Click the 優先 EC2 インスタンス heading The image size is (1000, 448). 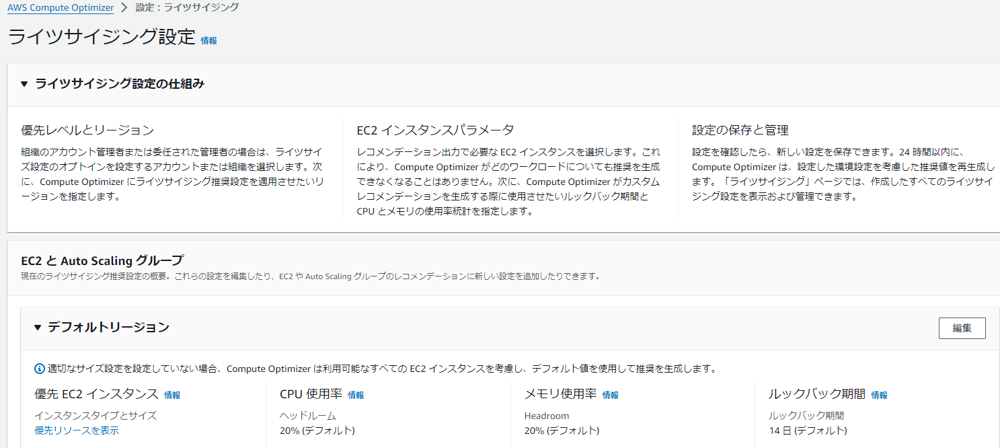point(96,394)
